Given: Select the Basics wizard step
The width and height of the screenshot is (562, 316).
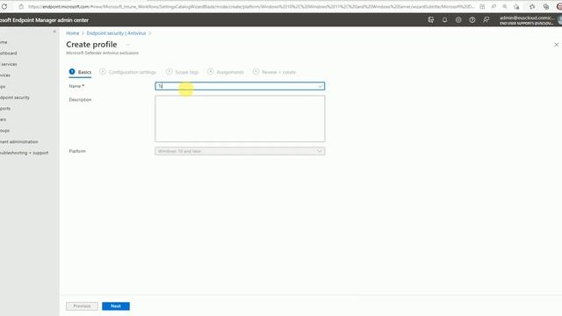Looking at the screenshot, I should (80, 72).
